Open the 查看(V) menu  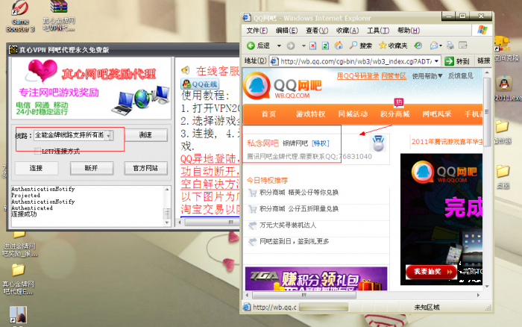point(317,31)
